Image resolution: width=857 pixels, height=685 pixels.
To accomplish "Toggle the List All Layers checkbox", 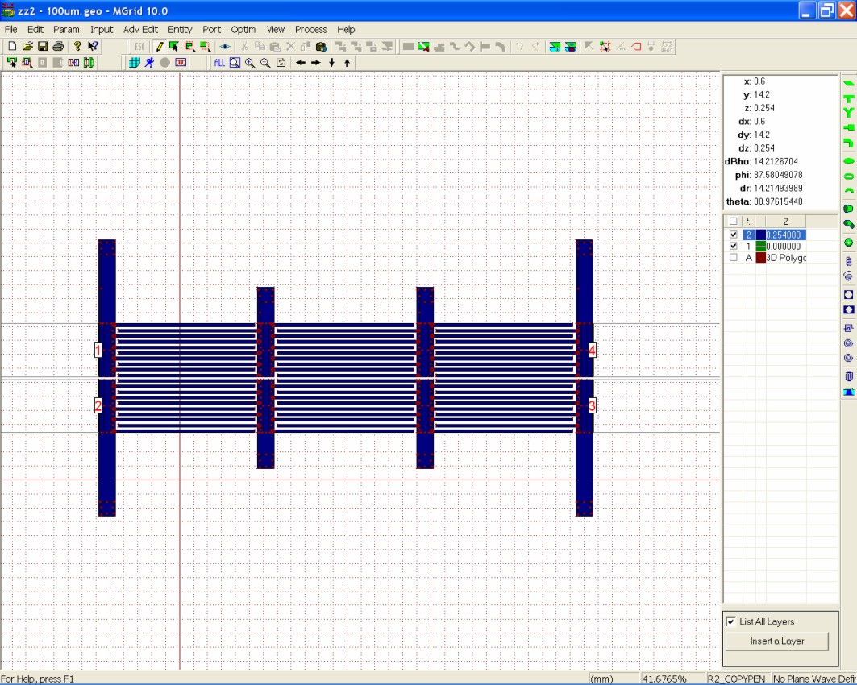I will coord(730,622).
